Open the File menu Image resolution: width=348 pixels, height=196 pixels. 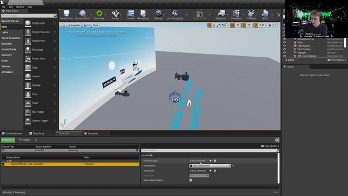4,7
